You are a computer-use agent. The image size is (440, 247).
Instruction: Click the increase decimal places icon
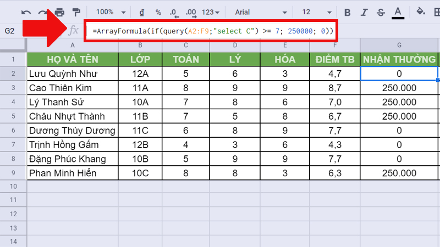(x=190, y=12)
